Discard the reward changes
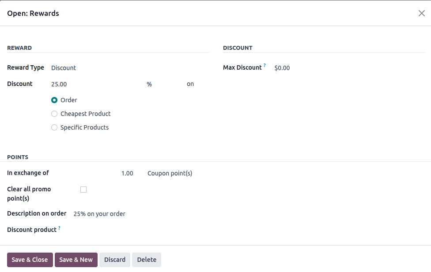The width and height of the screenshot is (431, 272). point(115,260)
